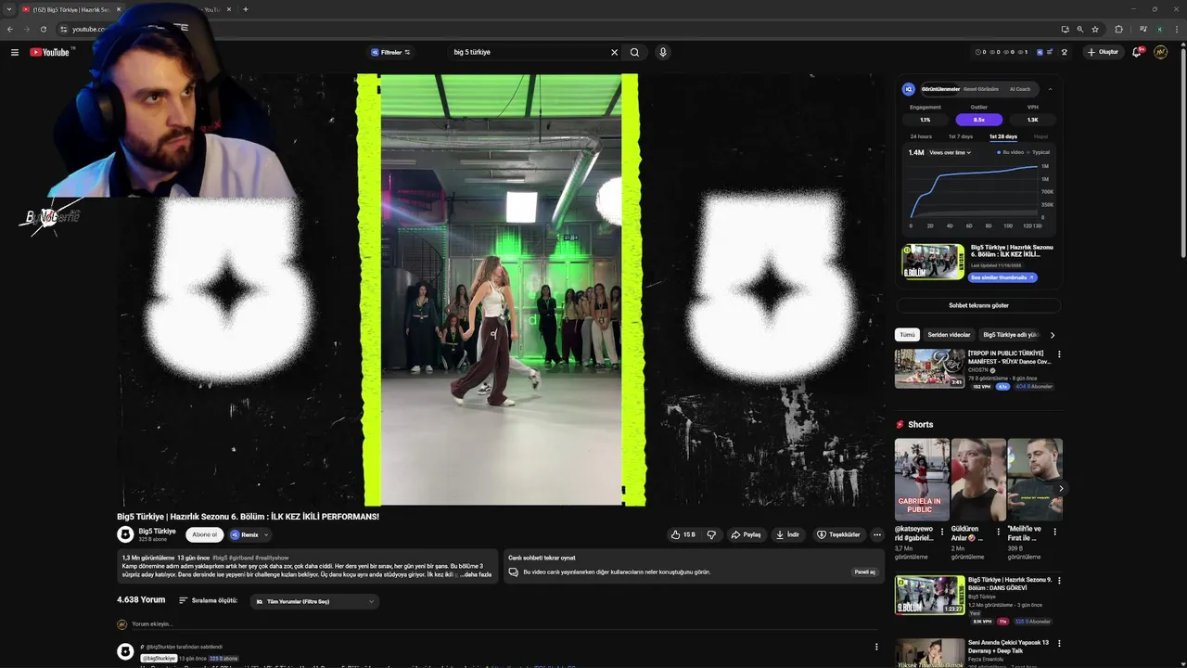Open the GABRIELA IN PUBLIC short

[x=921, y=479]
